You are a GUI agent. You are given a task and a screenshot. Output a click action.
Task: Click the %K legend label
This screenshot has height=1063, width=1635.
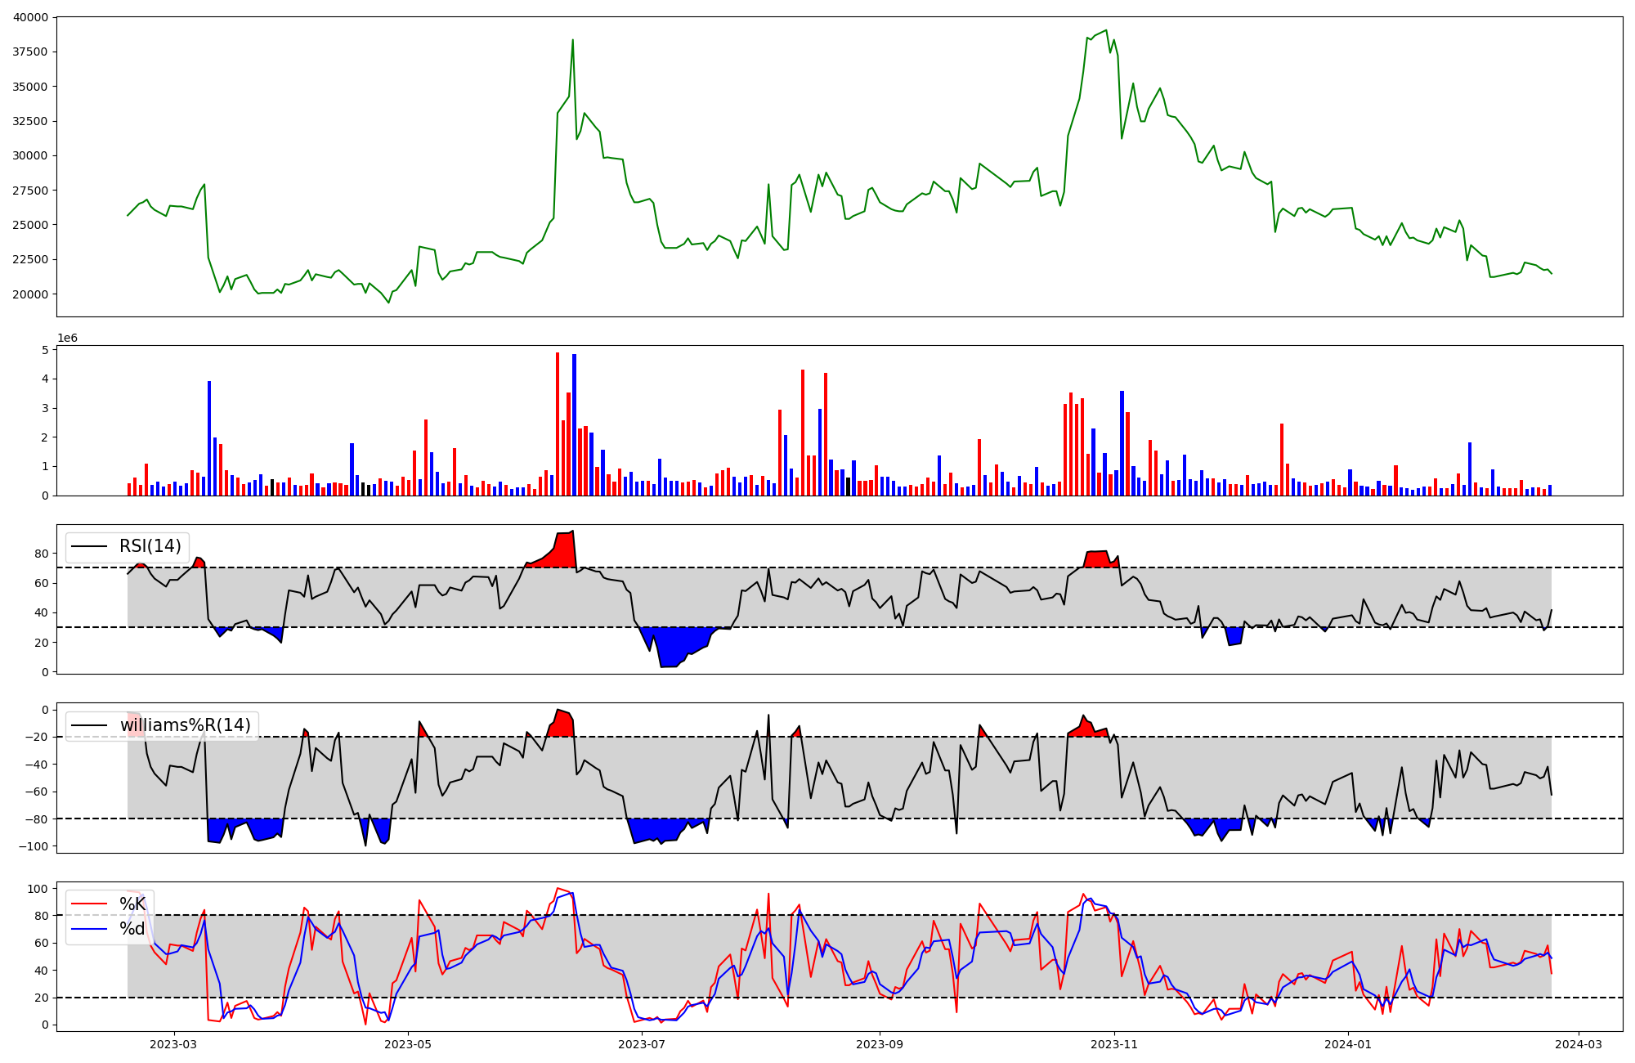[x=132, y=904]
